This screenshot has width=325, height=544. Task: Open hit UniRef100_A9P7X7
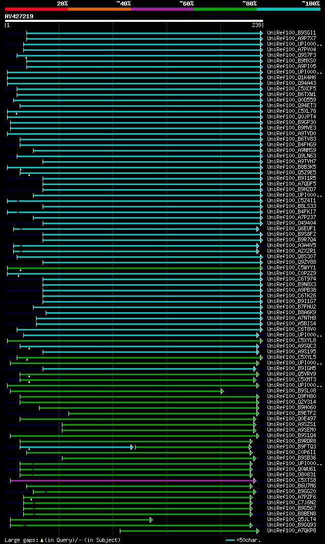coord(291,38)
